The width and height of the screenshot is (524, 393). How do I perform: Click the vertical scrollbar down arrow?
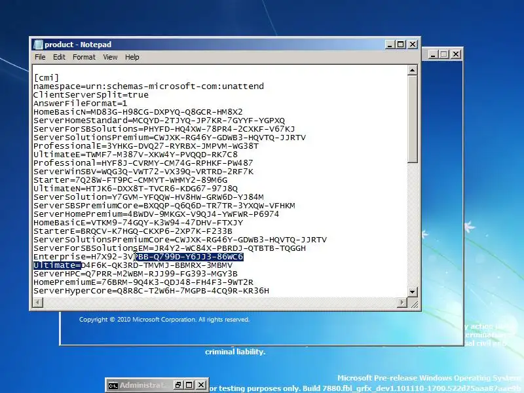point(413,291)
